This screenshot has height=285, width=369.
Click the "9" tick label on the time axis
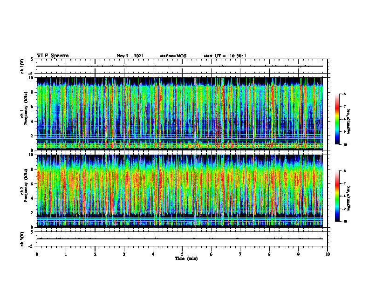click(298, 254)
